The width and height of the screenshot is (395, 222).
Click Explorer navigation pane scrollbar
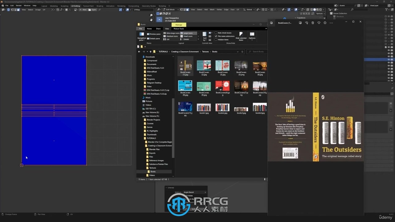[173, 128]
